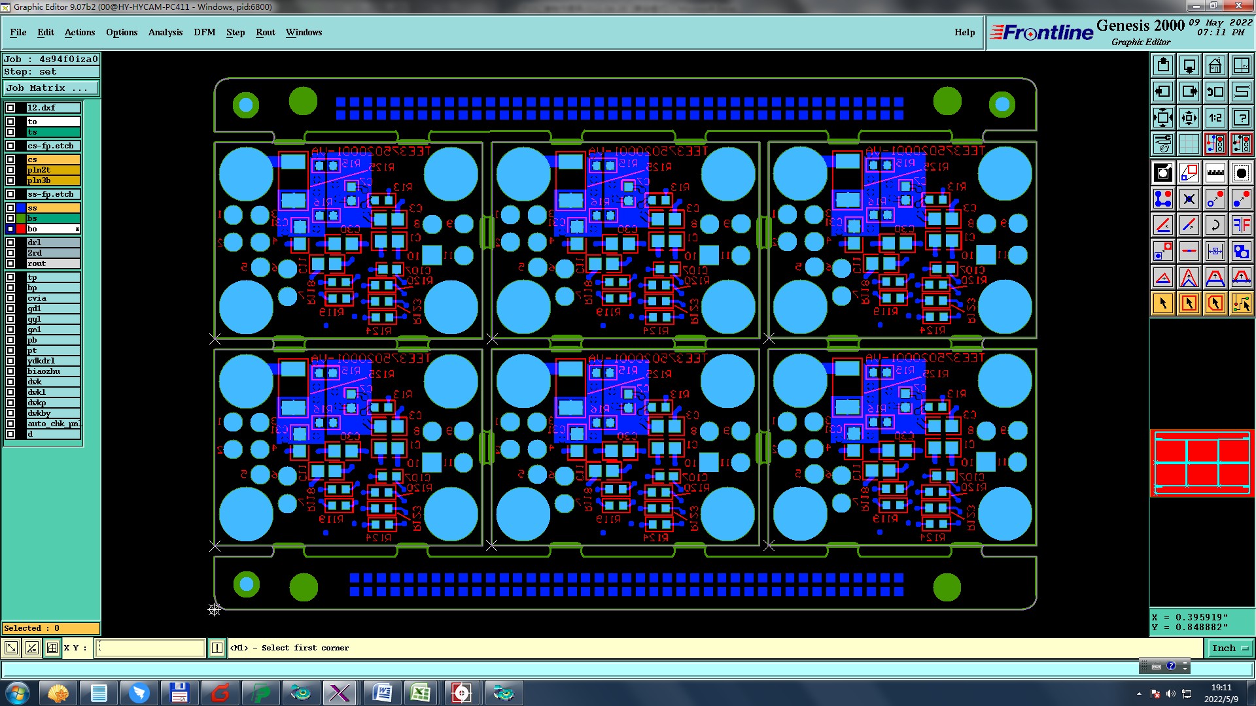Click the pan left arrow icon
Viewport: 1256px width, 706px height.
1162,92
